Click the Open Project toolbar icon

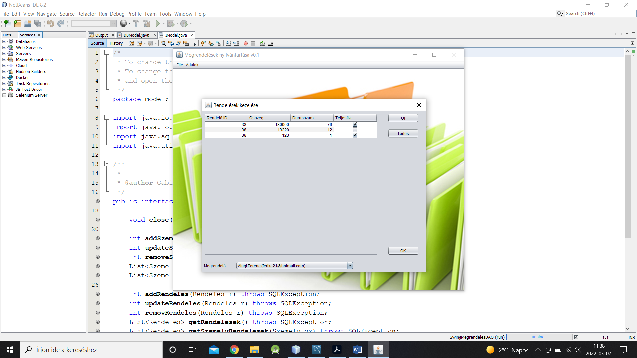28,24
